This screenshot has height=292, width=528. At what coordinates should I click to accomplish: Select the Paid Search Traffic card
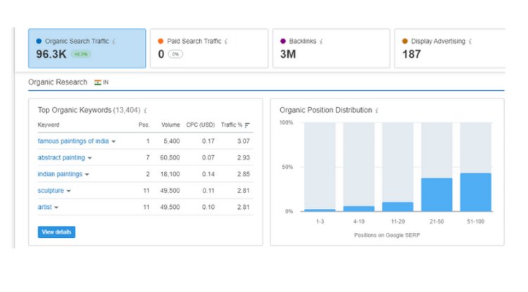[209, 49]
